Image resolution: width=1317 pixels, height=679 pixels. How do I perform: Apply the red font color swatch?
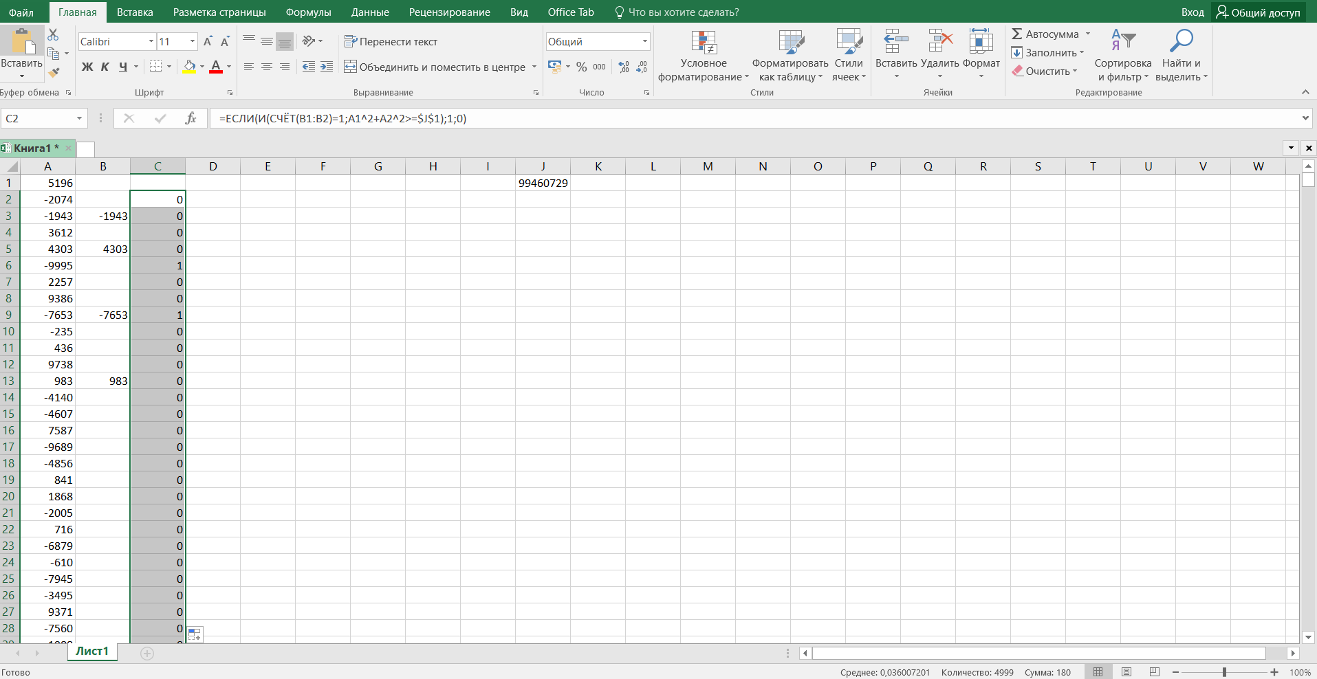[x=216, y=67]
